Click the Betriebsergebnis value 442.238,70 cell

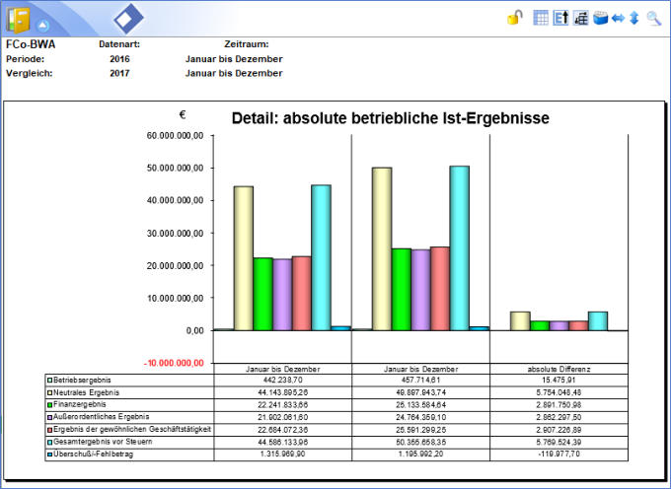pos(283,379)
